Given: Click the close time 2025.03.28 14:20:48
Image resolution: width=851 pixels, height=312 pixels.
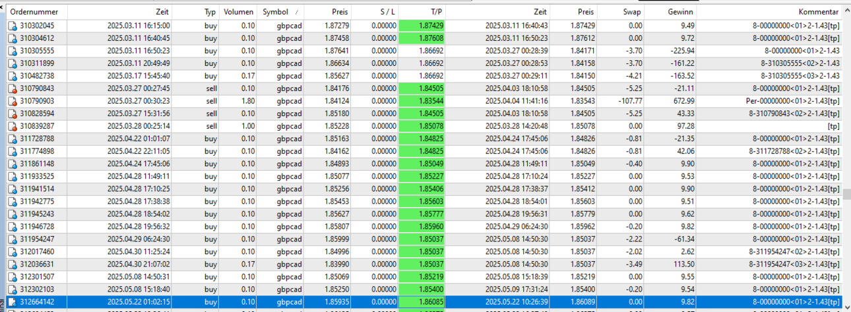Looking at the screenshot, I should click(x=516, y=126).
